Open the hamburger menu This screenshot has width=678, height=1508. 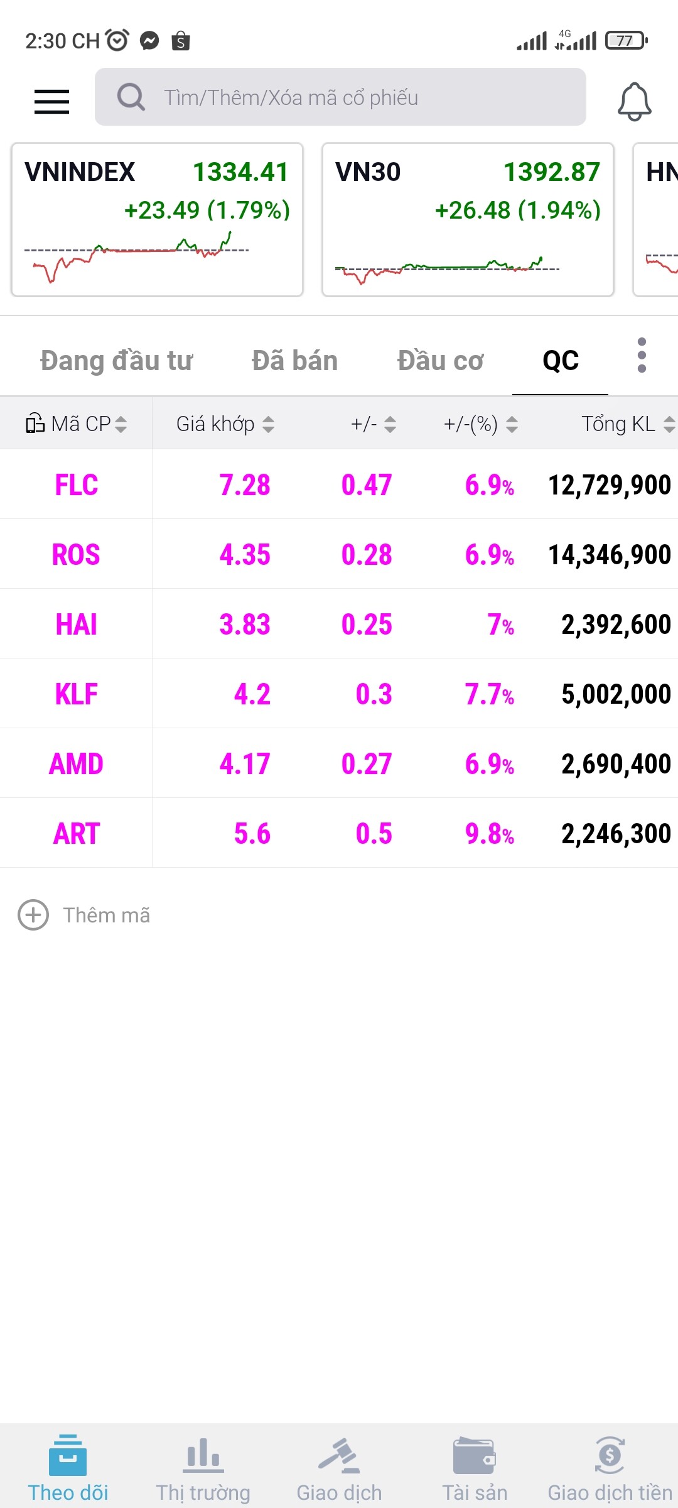point(51,101)
